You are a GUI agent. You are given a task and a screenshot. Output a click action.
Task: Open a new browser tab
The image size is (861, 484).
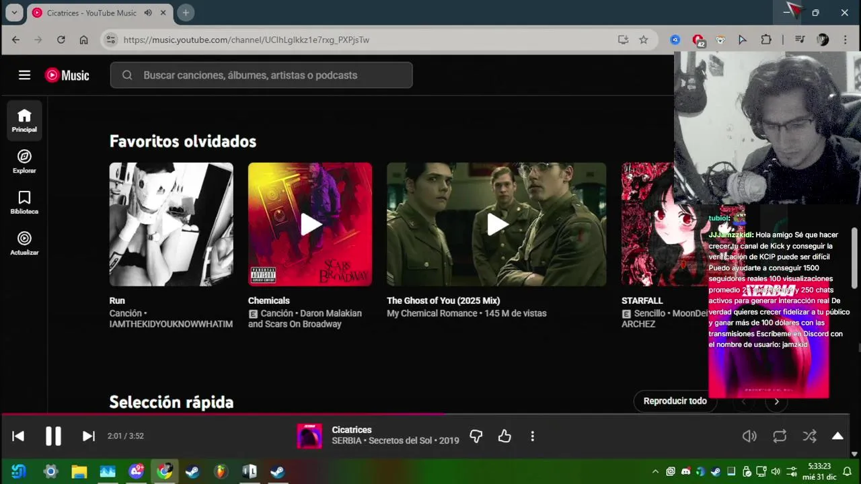tap(186, 13)
